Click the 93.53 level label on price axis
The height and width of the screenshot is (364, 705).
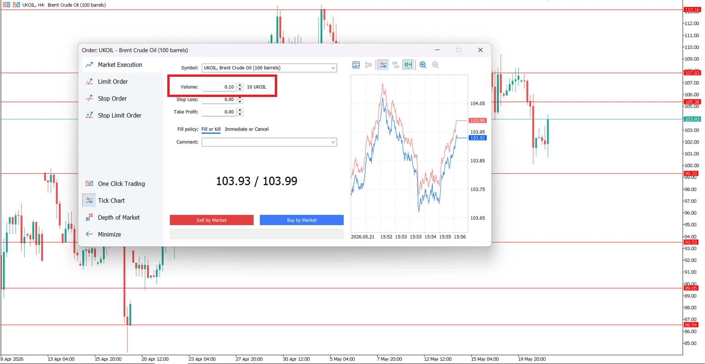(691, 242)
